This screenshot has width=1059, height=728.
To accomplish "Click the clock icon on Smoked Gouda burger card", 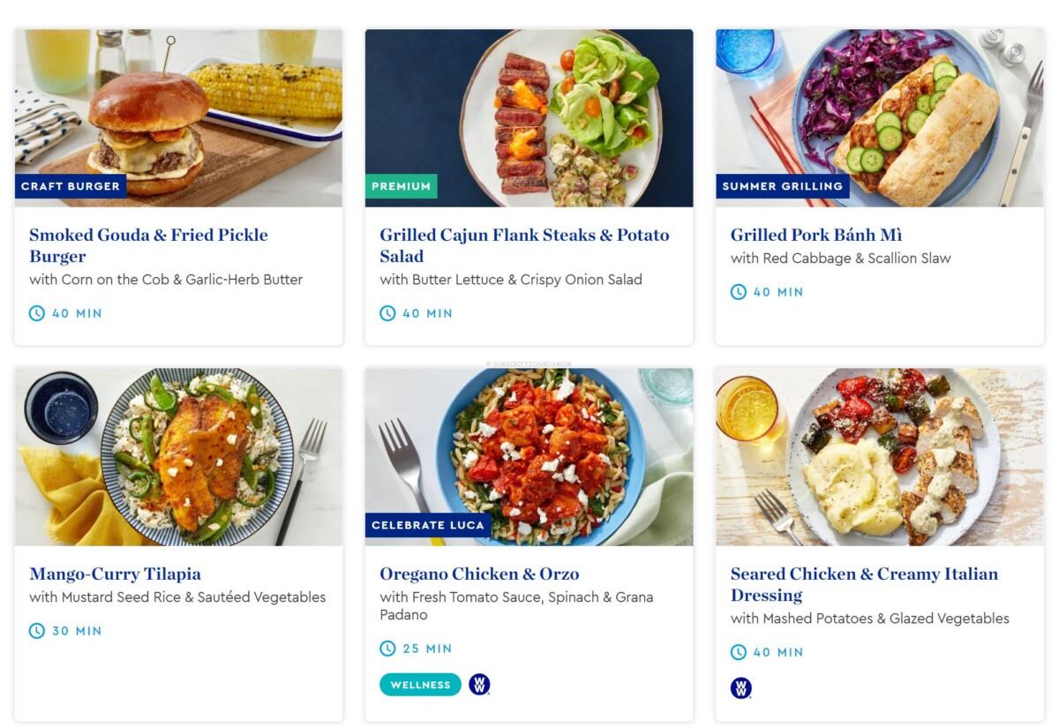I will point(36,312).
